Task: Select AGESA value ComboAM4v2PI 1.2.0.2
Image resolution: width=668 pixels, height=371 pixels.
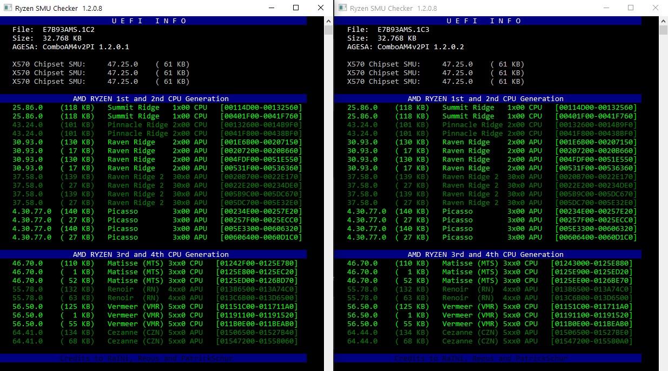Action: click(421, 47)
